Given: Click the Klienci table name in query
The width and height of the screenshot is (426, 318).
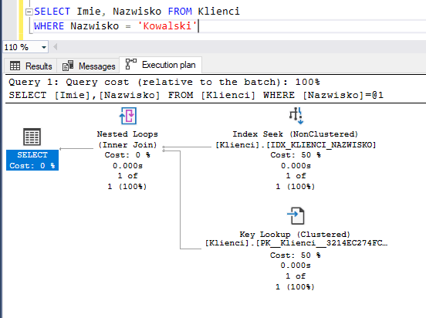Looking at the screenshot, I should (x=218, y=12).
